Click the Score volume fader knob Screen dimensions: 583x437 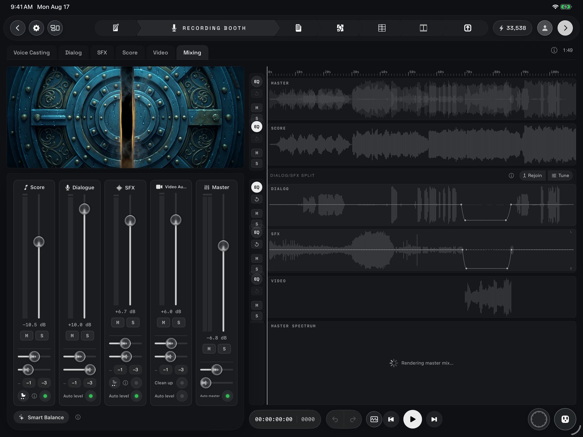39,242
